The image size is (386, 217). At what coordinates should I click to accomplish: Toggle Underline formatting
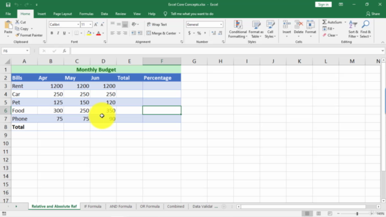pyautogui.click(x=65, y=33)
